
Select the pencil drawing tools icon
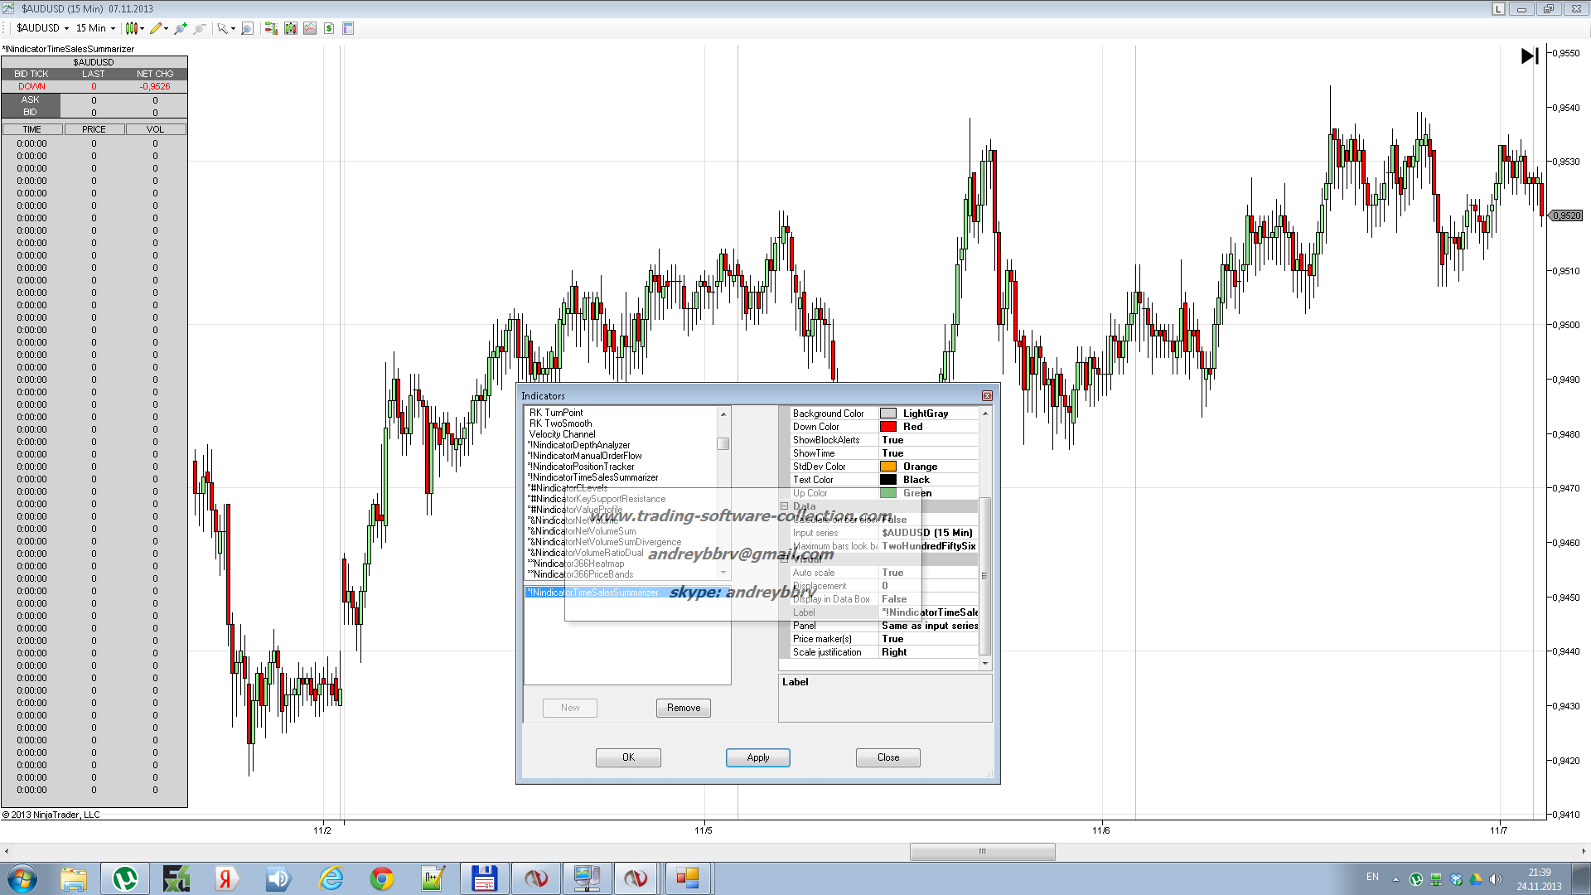(156, 28)
